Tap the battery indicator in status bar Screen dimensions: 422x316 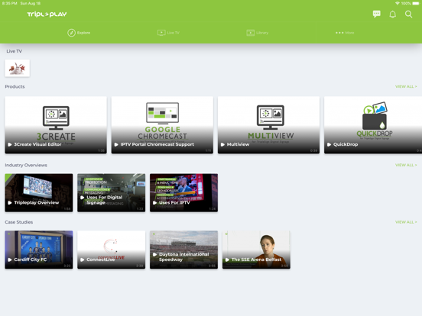416,3
